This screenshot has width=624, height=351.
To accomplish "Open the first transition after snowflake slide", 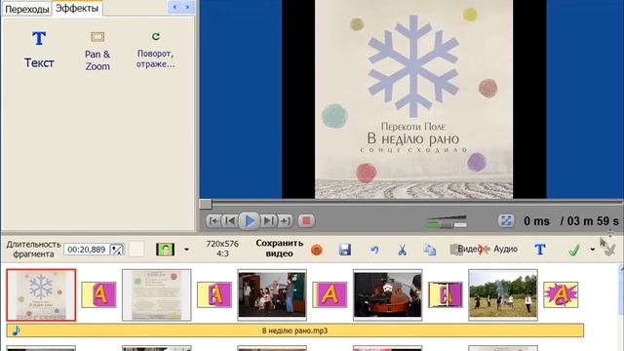I will click(98, 294).
